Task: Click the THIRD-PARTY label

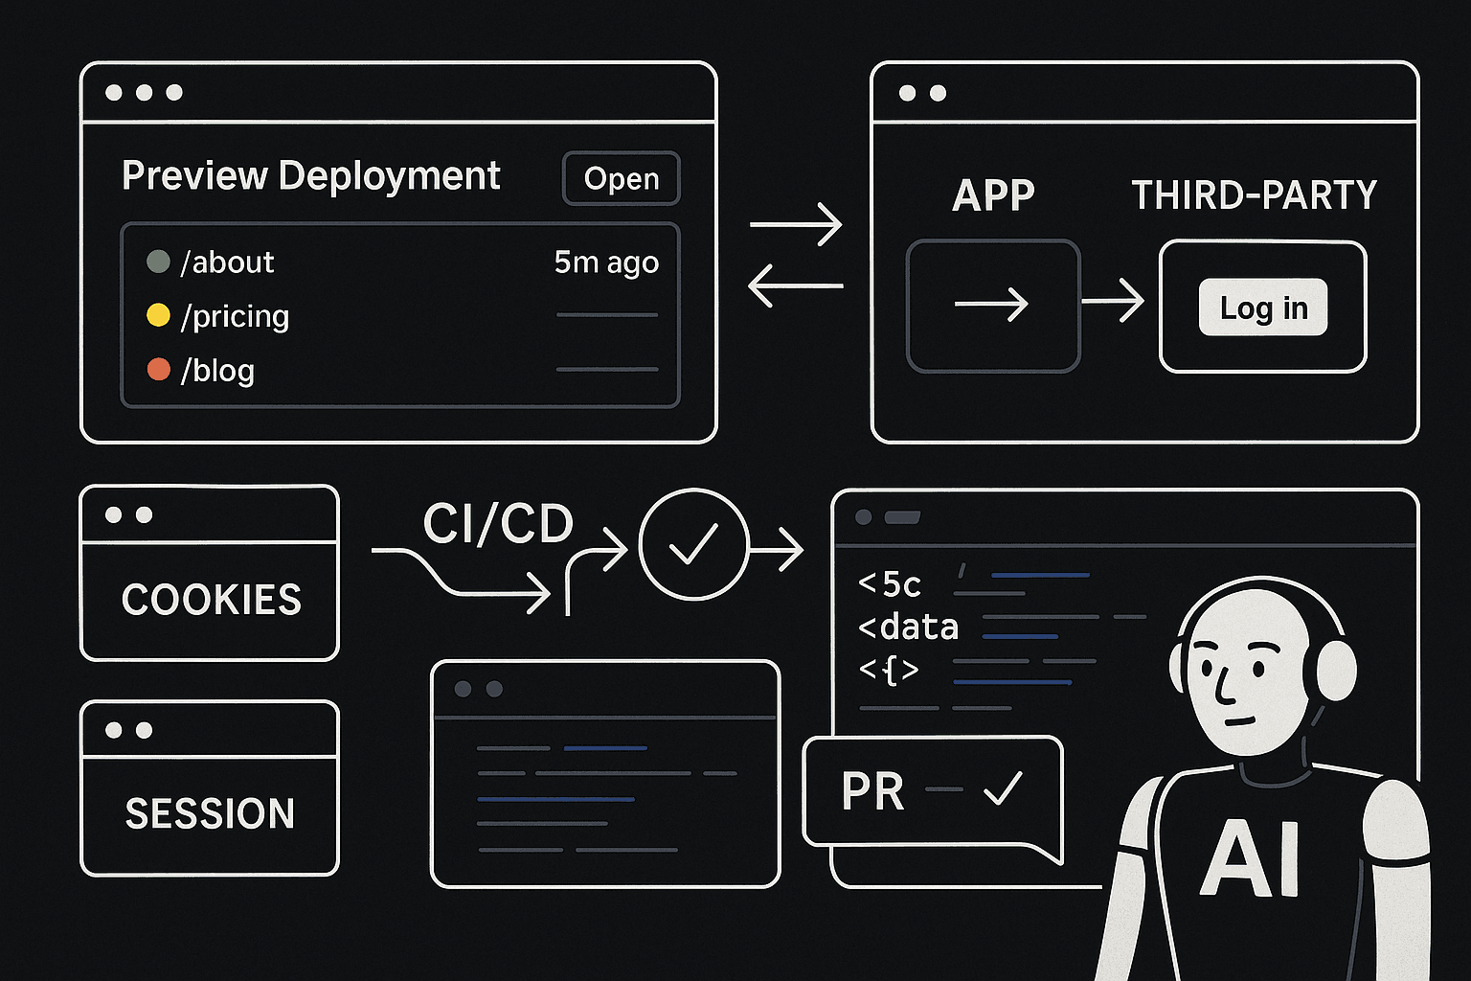Action: 1254,195
